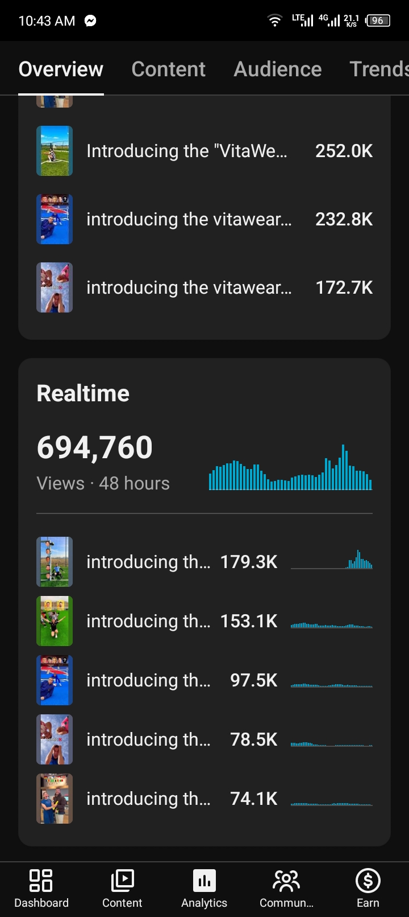Open the Realtime 48 hours views chart
The width and height of the screenshot is (409, 917).
click(x=290, y=467)
